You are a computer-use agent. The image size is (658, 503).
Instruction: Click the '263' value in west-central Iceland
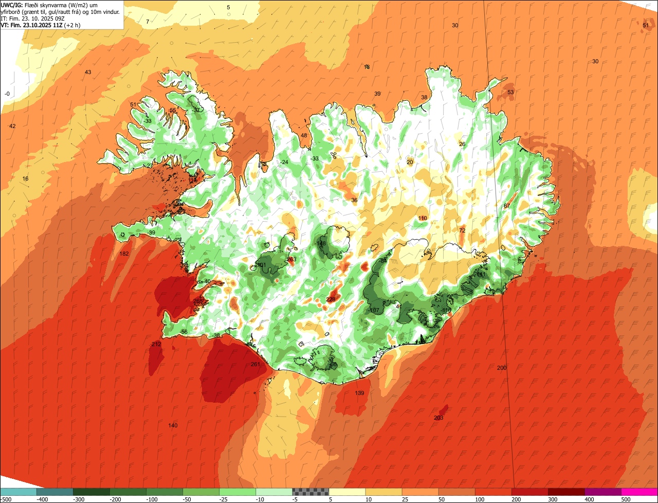click(291, 259)
